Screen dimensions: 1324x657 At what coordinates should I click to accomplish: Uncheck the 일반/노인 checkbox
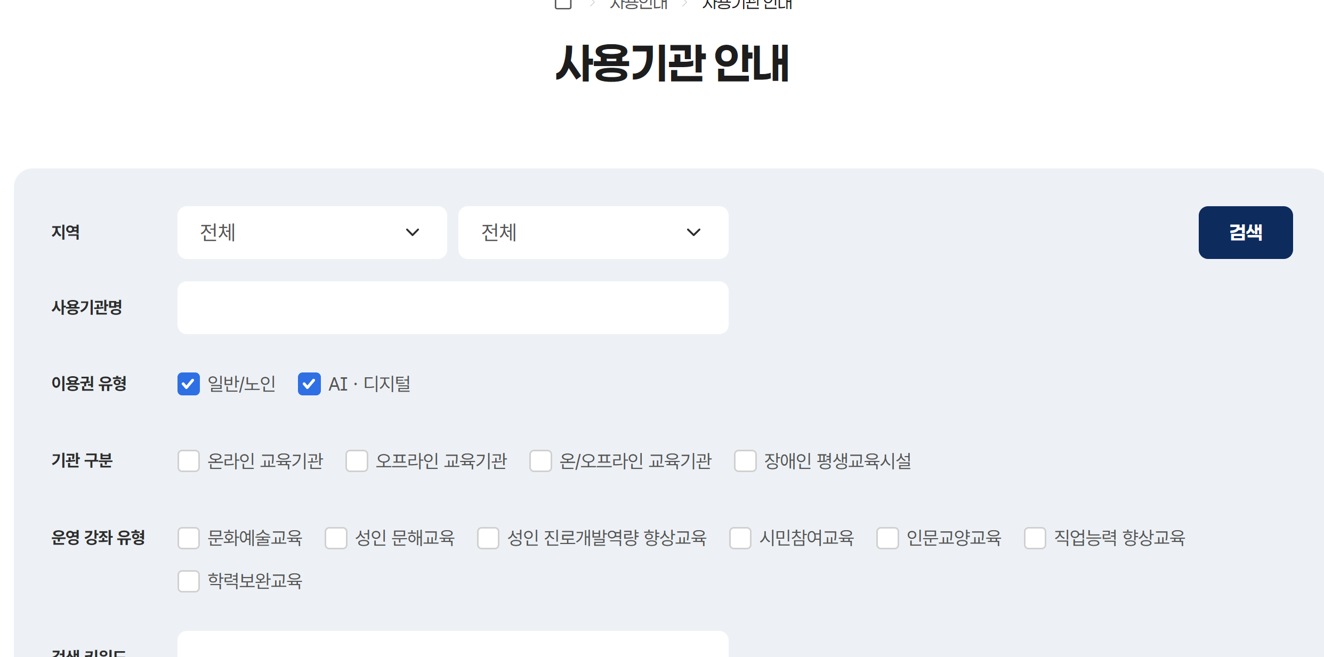pos(189,384)
